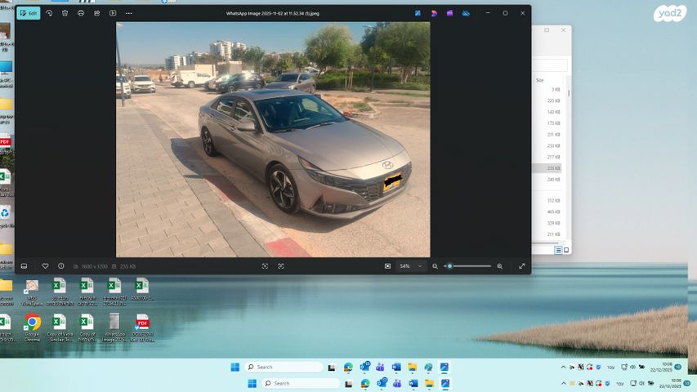Select the 312 KB row in File Explorer
This screenshot has height=392, width=697.
point(547,200)
